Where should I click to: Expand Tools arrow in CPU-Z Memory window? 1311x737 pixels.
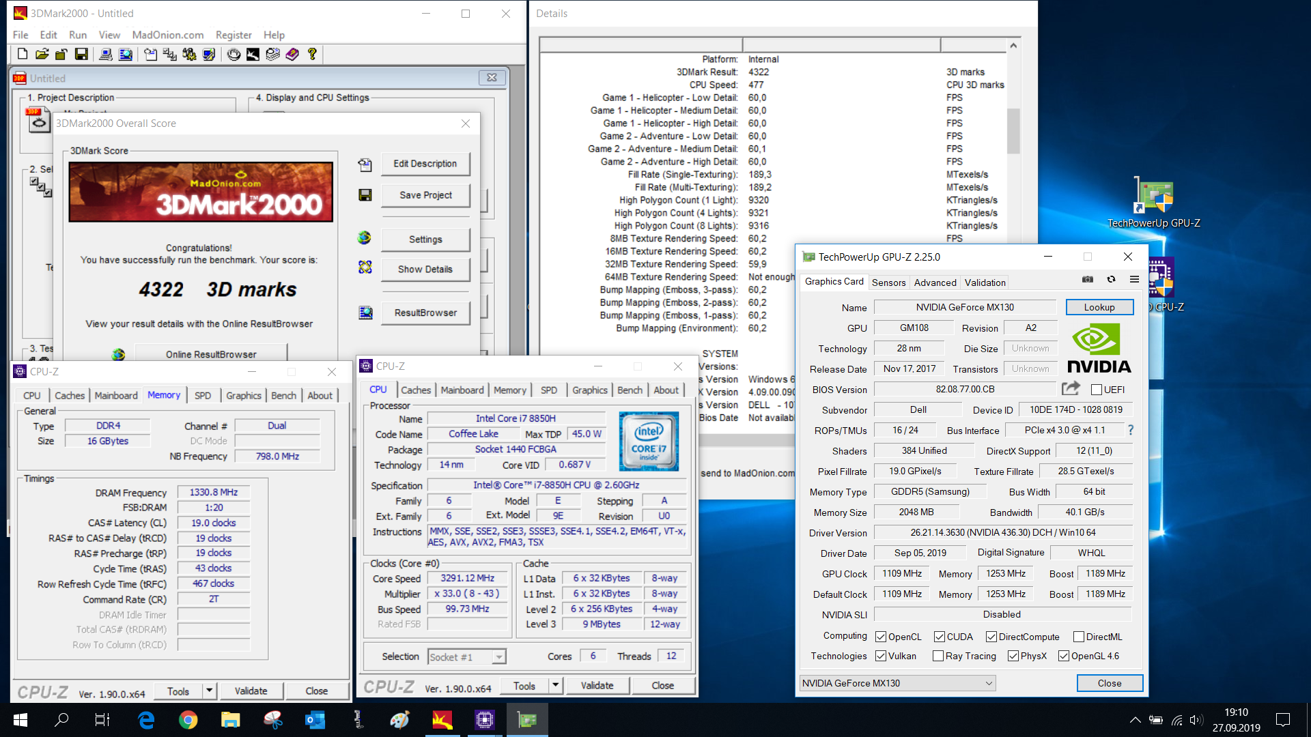click(x=210, y=691)
